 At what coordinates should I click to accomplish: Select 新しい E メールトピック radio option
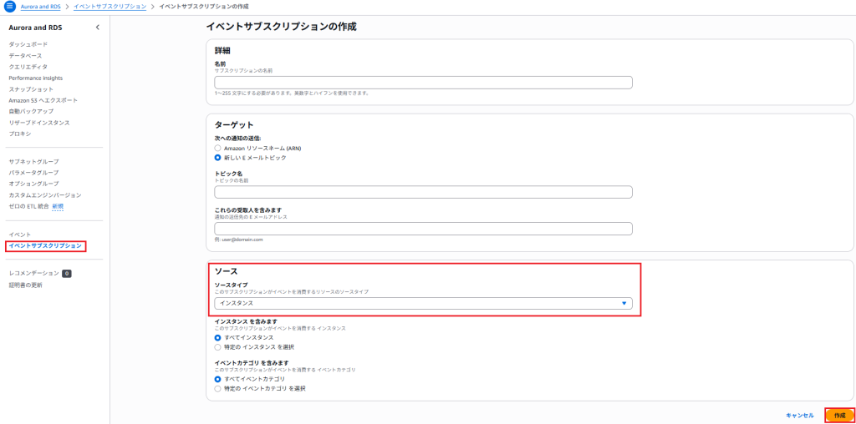coord(218,158)
